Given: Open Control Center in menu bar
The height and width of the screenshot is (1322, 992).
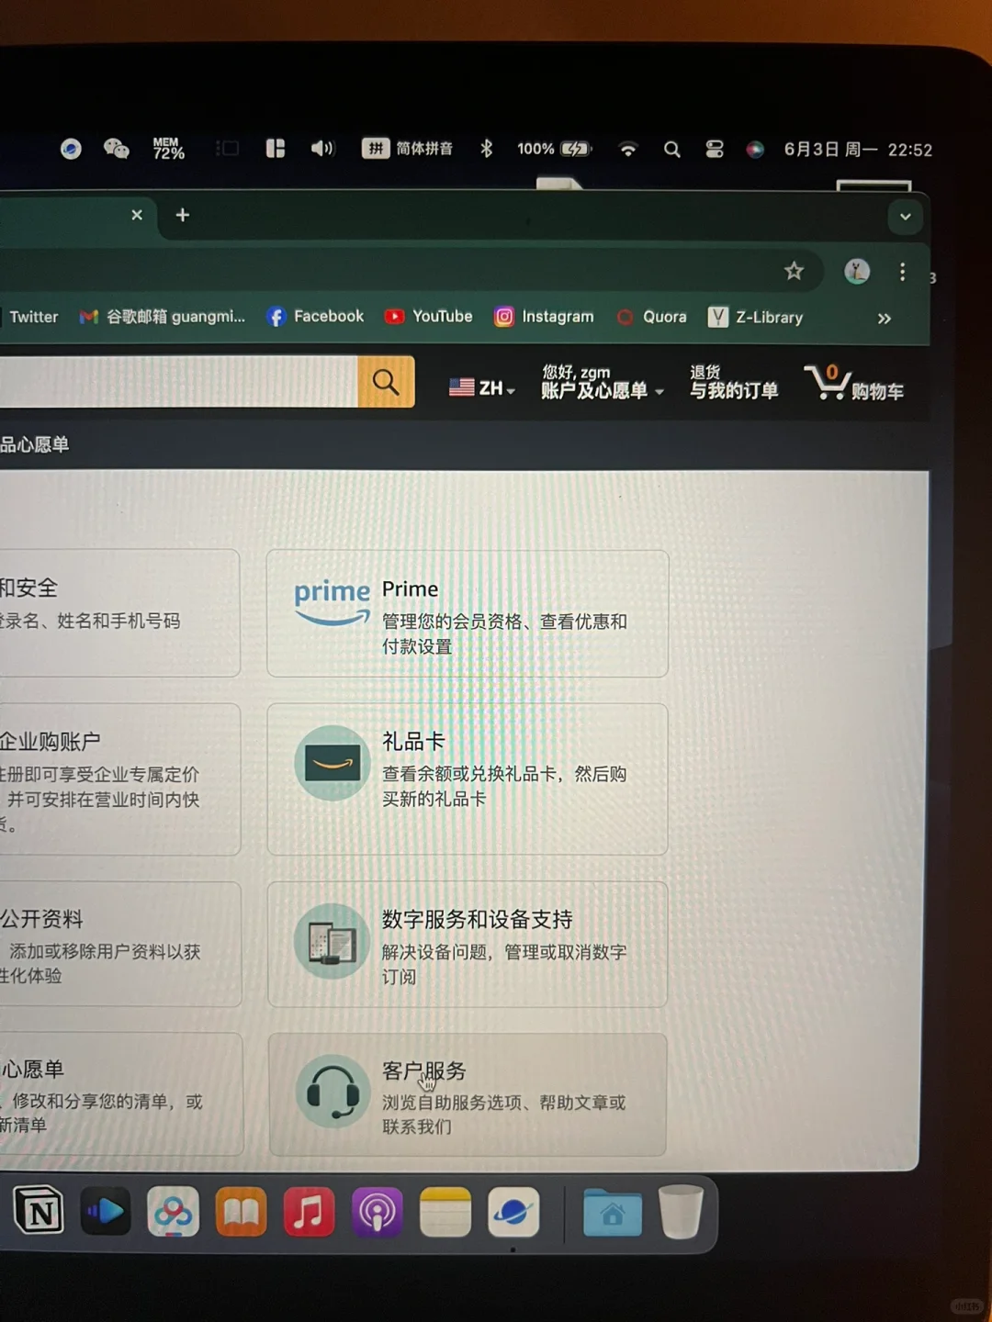Looking at the screenshot, I should click(715, 149).
